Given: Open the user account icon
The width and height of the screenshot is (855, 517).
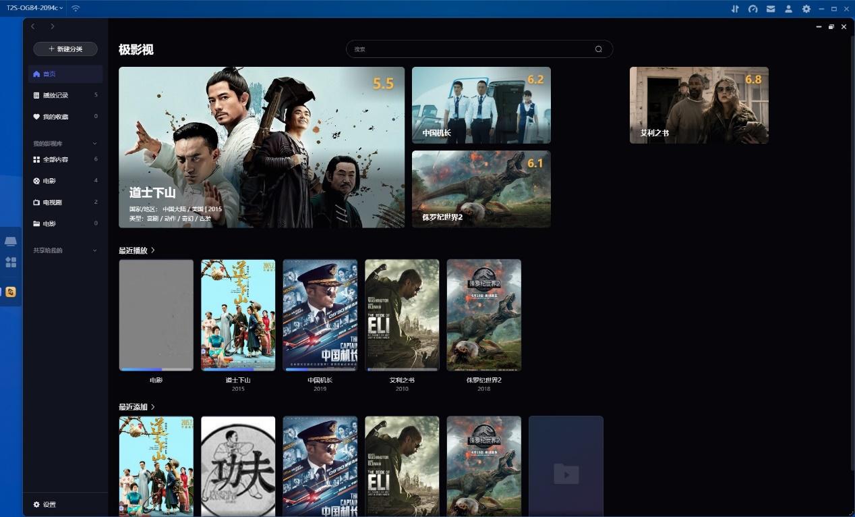Looking at the screenshot, I should pyautogui.click(x=788, y=9).
